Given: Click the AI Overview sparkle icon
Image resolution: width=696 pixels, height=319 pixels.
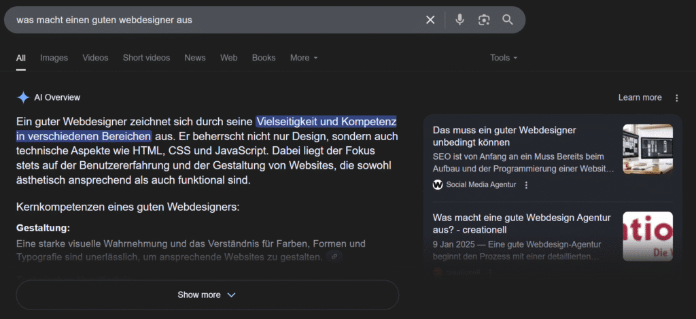Looking at the screenshot, I should point(22,97).
